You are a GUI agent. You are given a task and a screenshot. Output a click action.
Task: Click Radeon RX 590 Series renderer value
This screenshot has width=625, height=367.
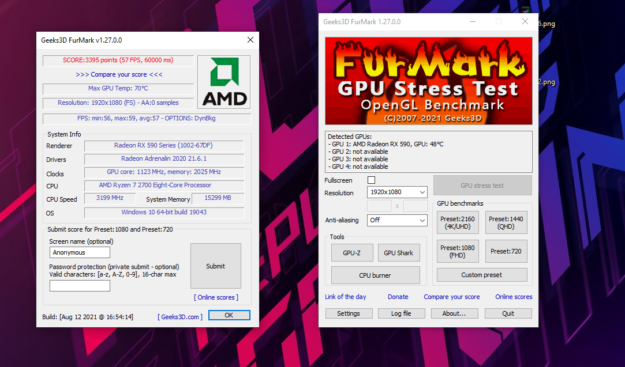pos(163,145)
